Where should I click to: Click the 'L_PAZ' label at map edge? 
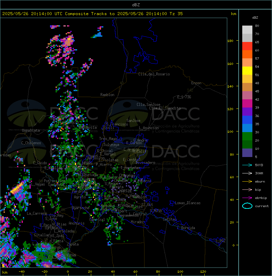click(221, 241)
